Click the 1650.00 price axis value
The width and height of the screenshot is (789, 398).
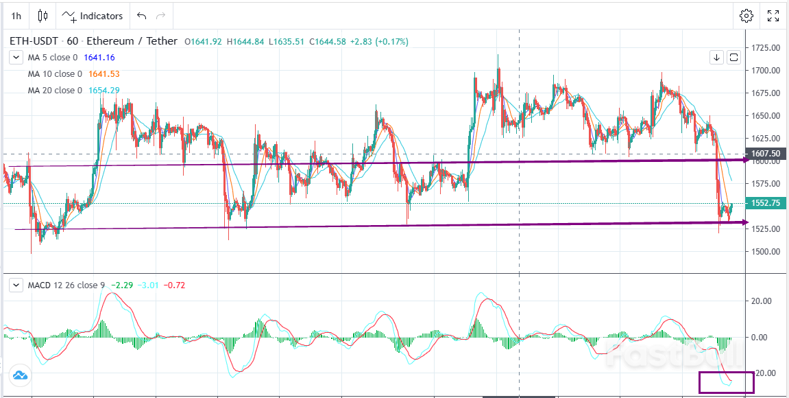tap(765, 116)
